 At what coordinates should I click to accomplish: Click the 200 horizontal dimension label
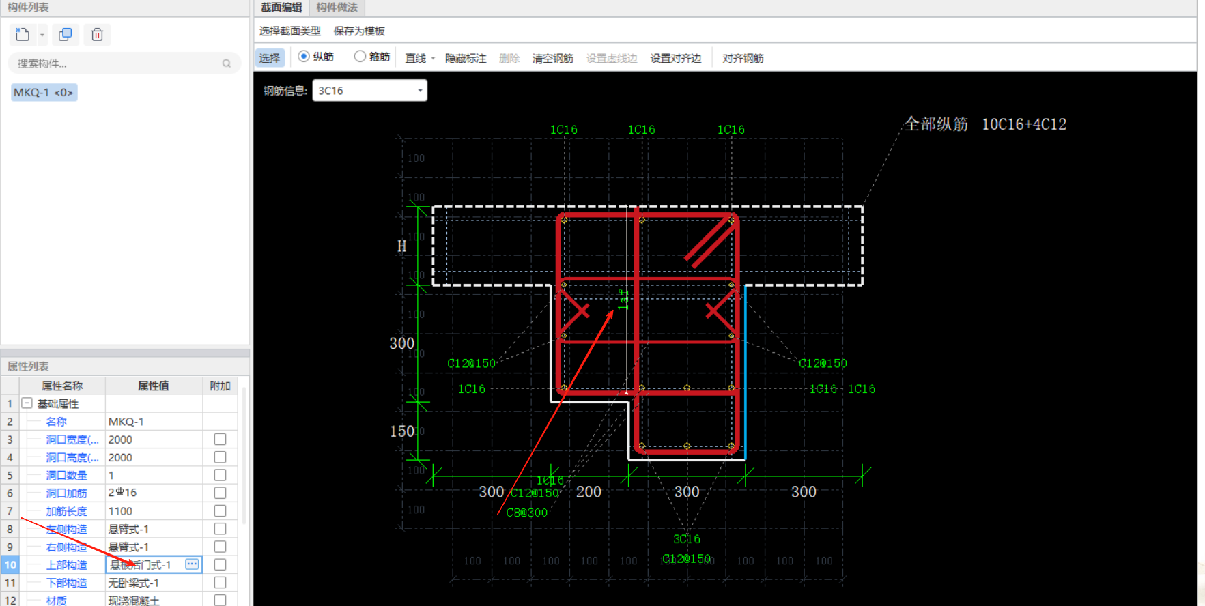tap(589, 492)
